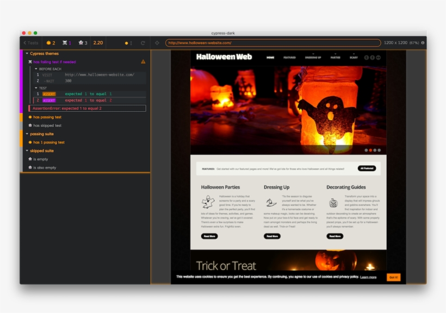Open the Learn more cookie policy link
The image size is (446, 313).
368,277
